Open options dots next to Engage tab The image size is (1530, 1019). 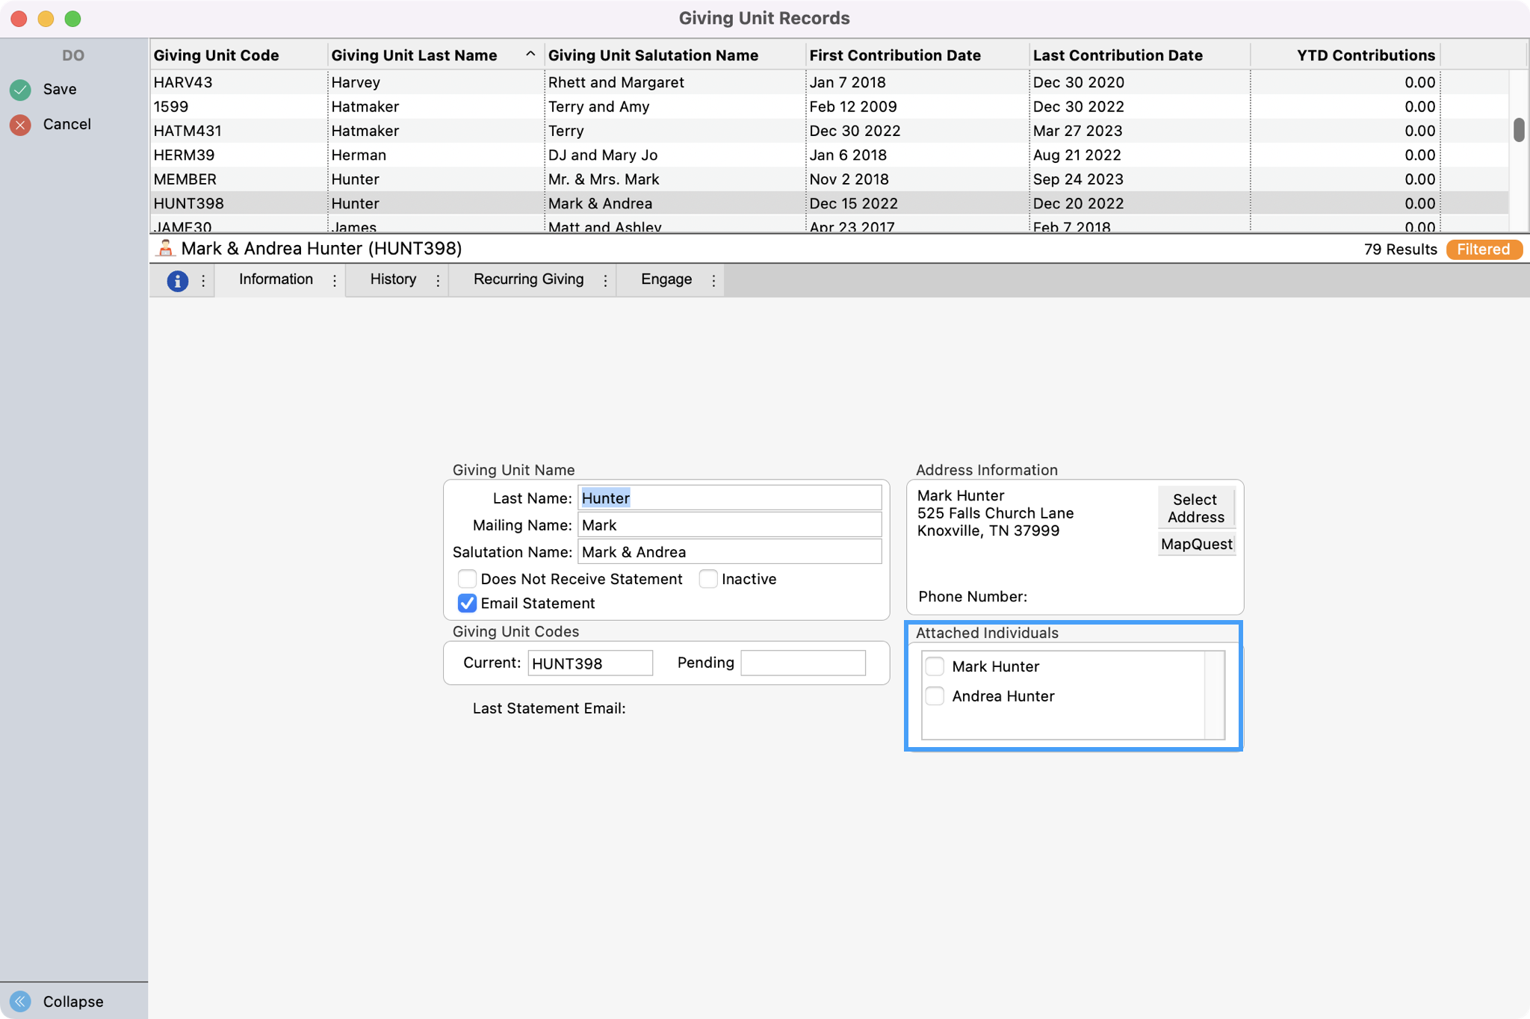click(x=713, y=281)
